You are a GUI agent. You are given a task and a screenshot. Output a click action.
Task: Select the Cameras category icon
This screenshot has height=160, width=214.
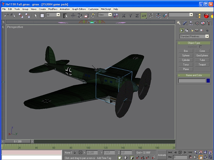click(197, 30)
